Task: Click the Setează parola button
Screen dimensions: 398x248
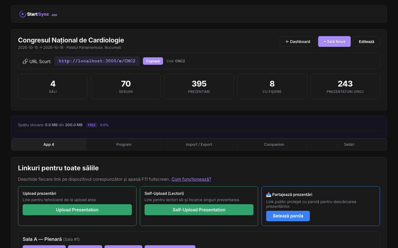Action: click(x=288, y=216)
